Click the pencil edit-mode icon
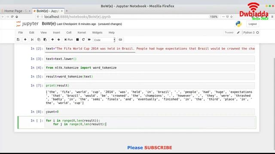 click(x=238, y=33)
